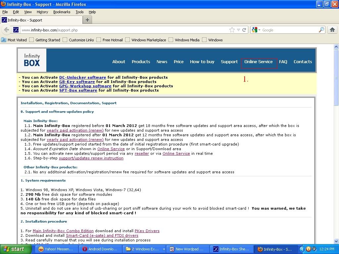The image size is (339, 254).
Task: Open the View menu
Action: [x=28, y=12]
